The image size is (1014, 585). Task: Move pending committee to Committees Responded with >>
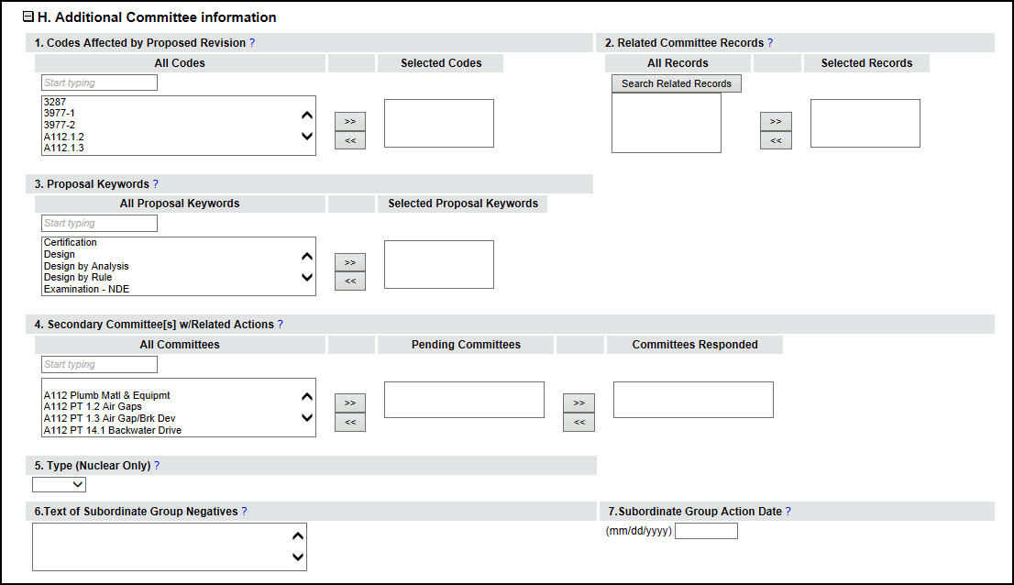579,403
